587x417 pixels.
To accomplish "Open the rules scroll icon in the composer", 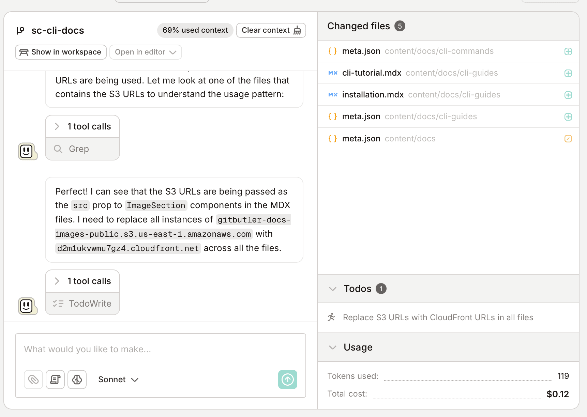I will (x=55, y=379).
